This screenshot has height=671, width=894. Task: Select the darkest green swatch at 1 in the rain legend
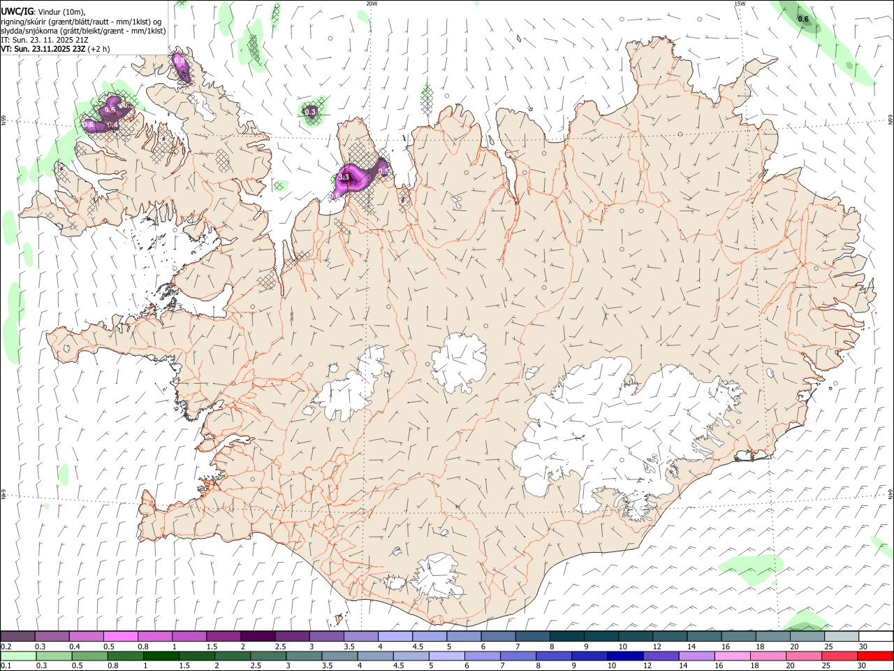point(161,656)
